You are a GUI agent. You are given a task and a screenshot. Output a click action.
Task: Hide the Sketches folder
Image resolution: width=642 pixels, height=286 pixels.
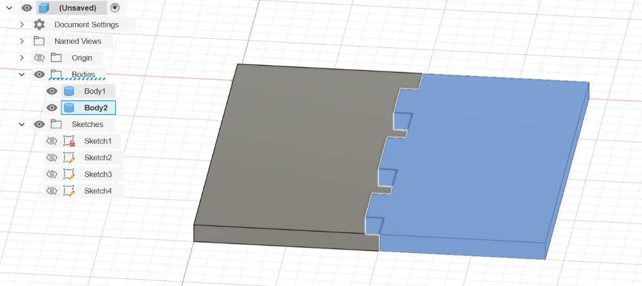[39, 124]
